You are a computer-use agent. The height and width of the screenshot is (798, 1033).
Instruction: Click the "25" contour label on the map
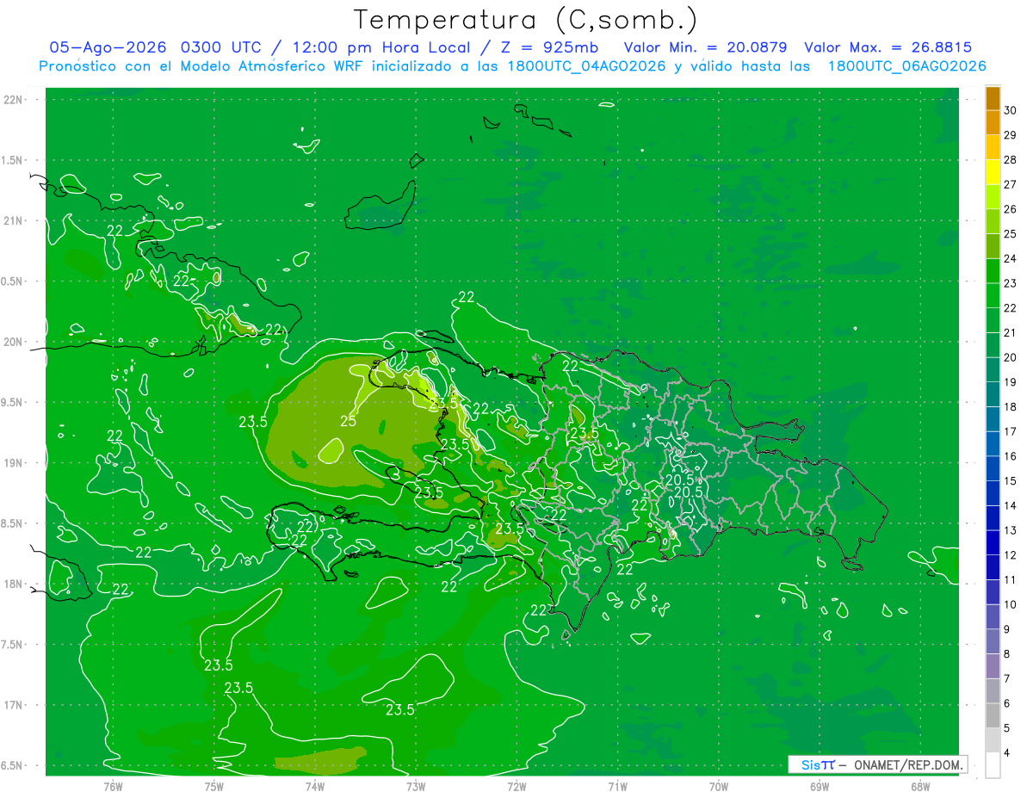tap(348, 421)
